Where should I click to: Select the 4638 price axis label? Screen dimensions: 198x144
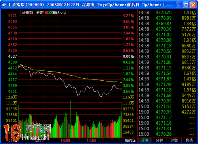coord(12,33)
